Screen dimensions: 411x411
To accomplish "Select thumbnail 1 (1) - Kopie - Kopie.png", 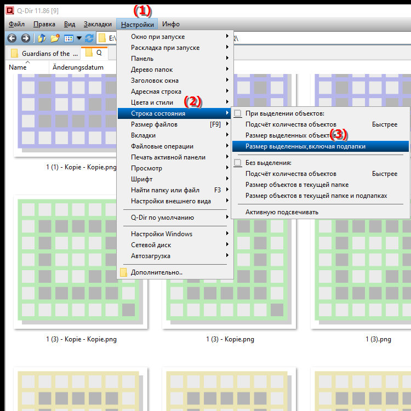I will coord(66,115).
